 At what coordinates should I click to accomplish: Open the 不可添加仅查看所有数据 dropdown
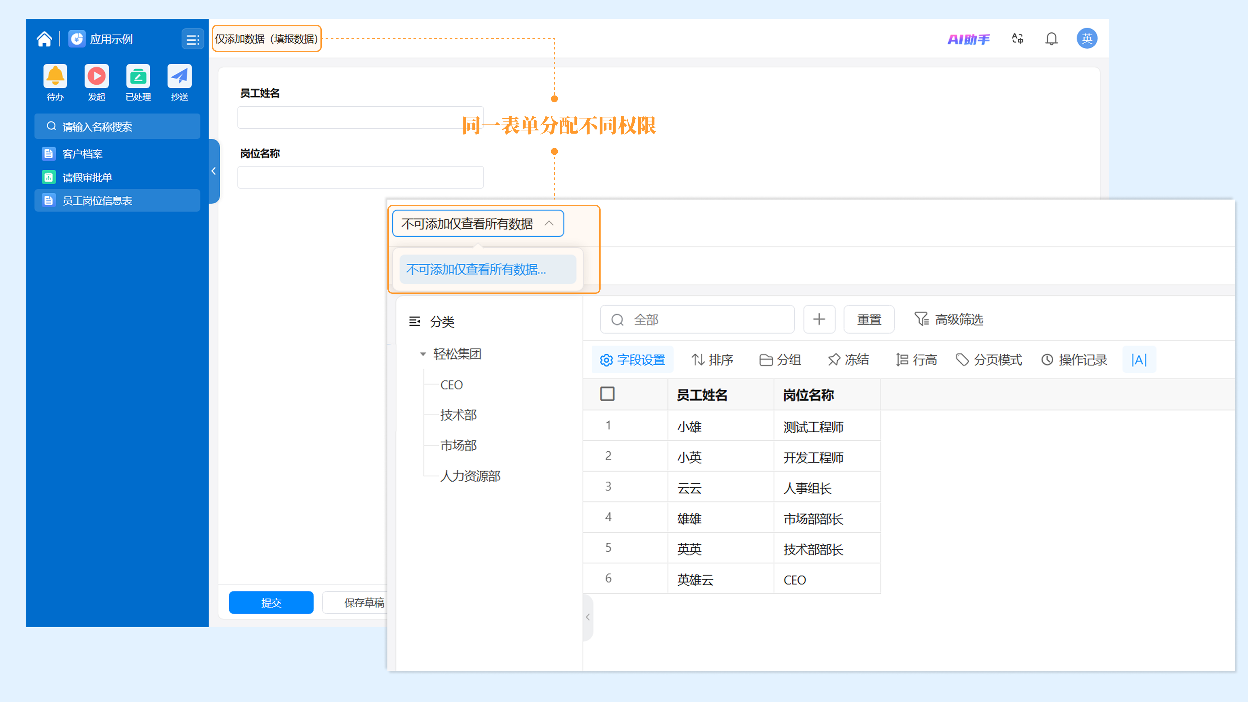point(478,223)
